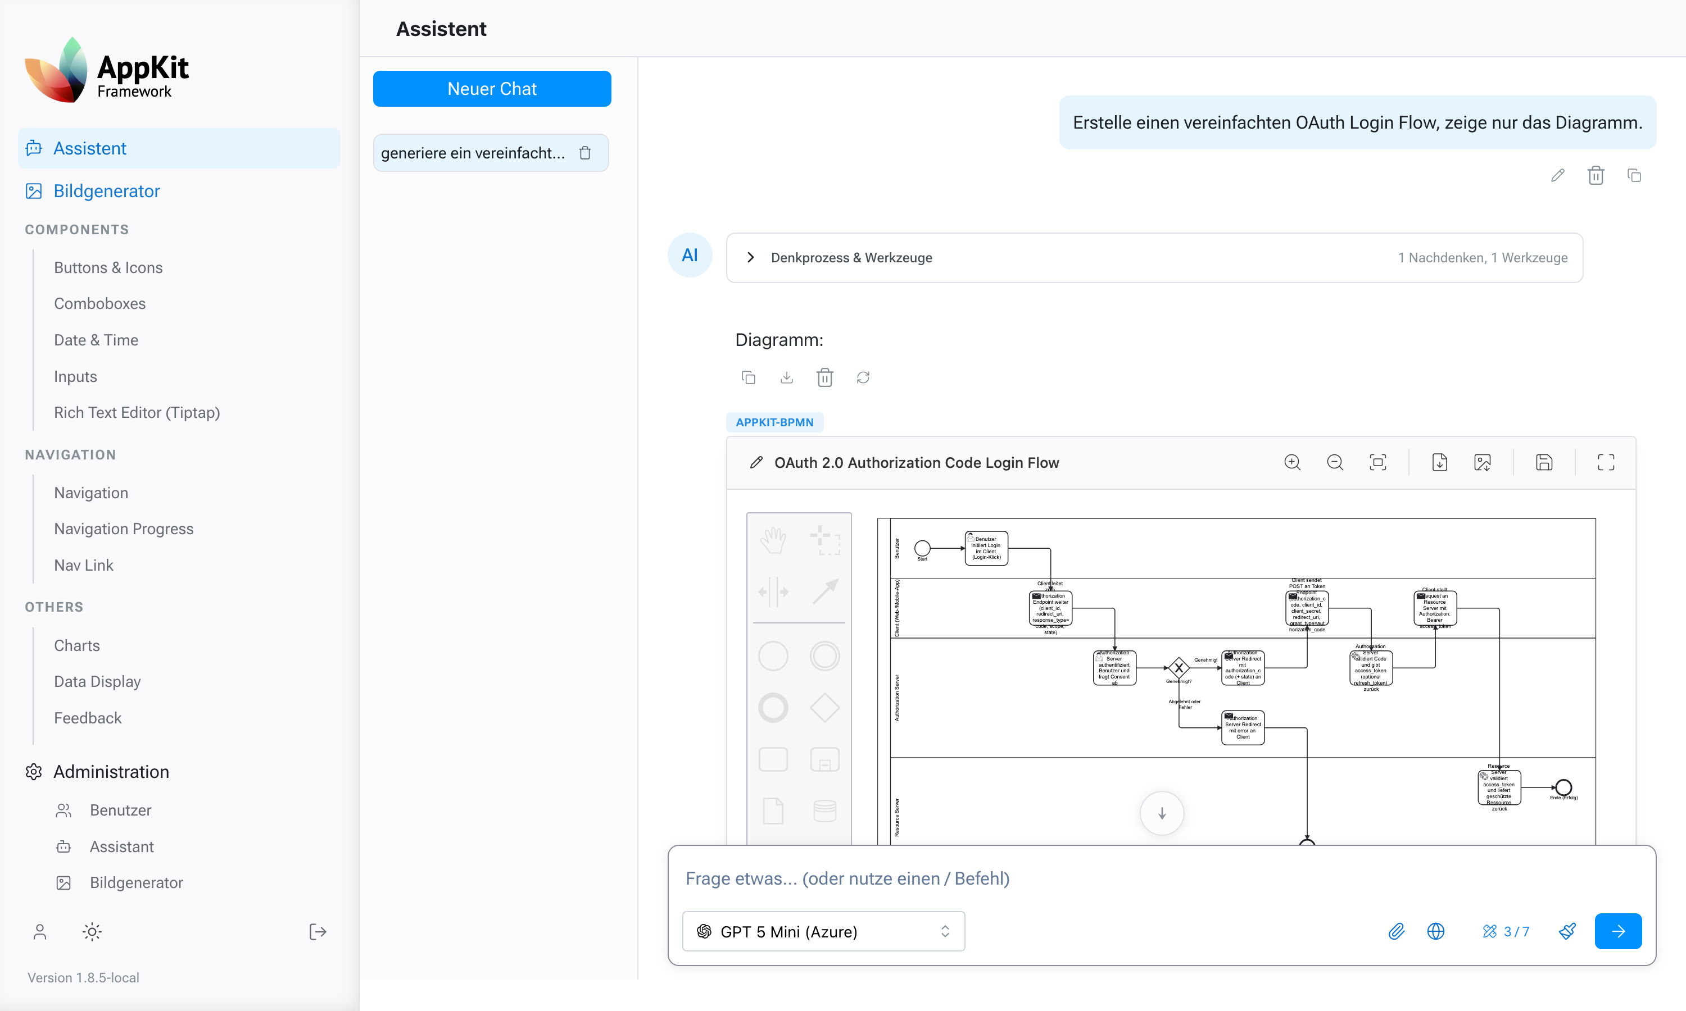Viewport: 1686px width, 1011px height.
Task: Select the data store in palette
Action: [x=824, y=810]
